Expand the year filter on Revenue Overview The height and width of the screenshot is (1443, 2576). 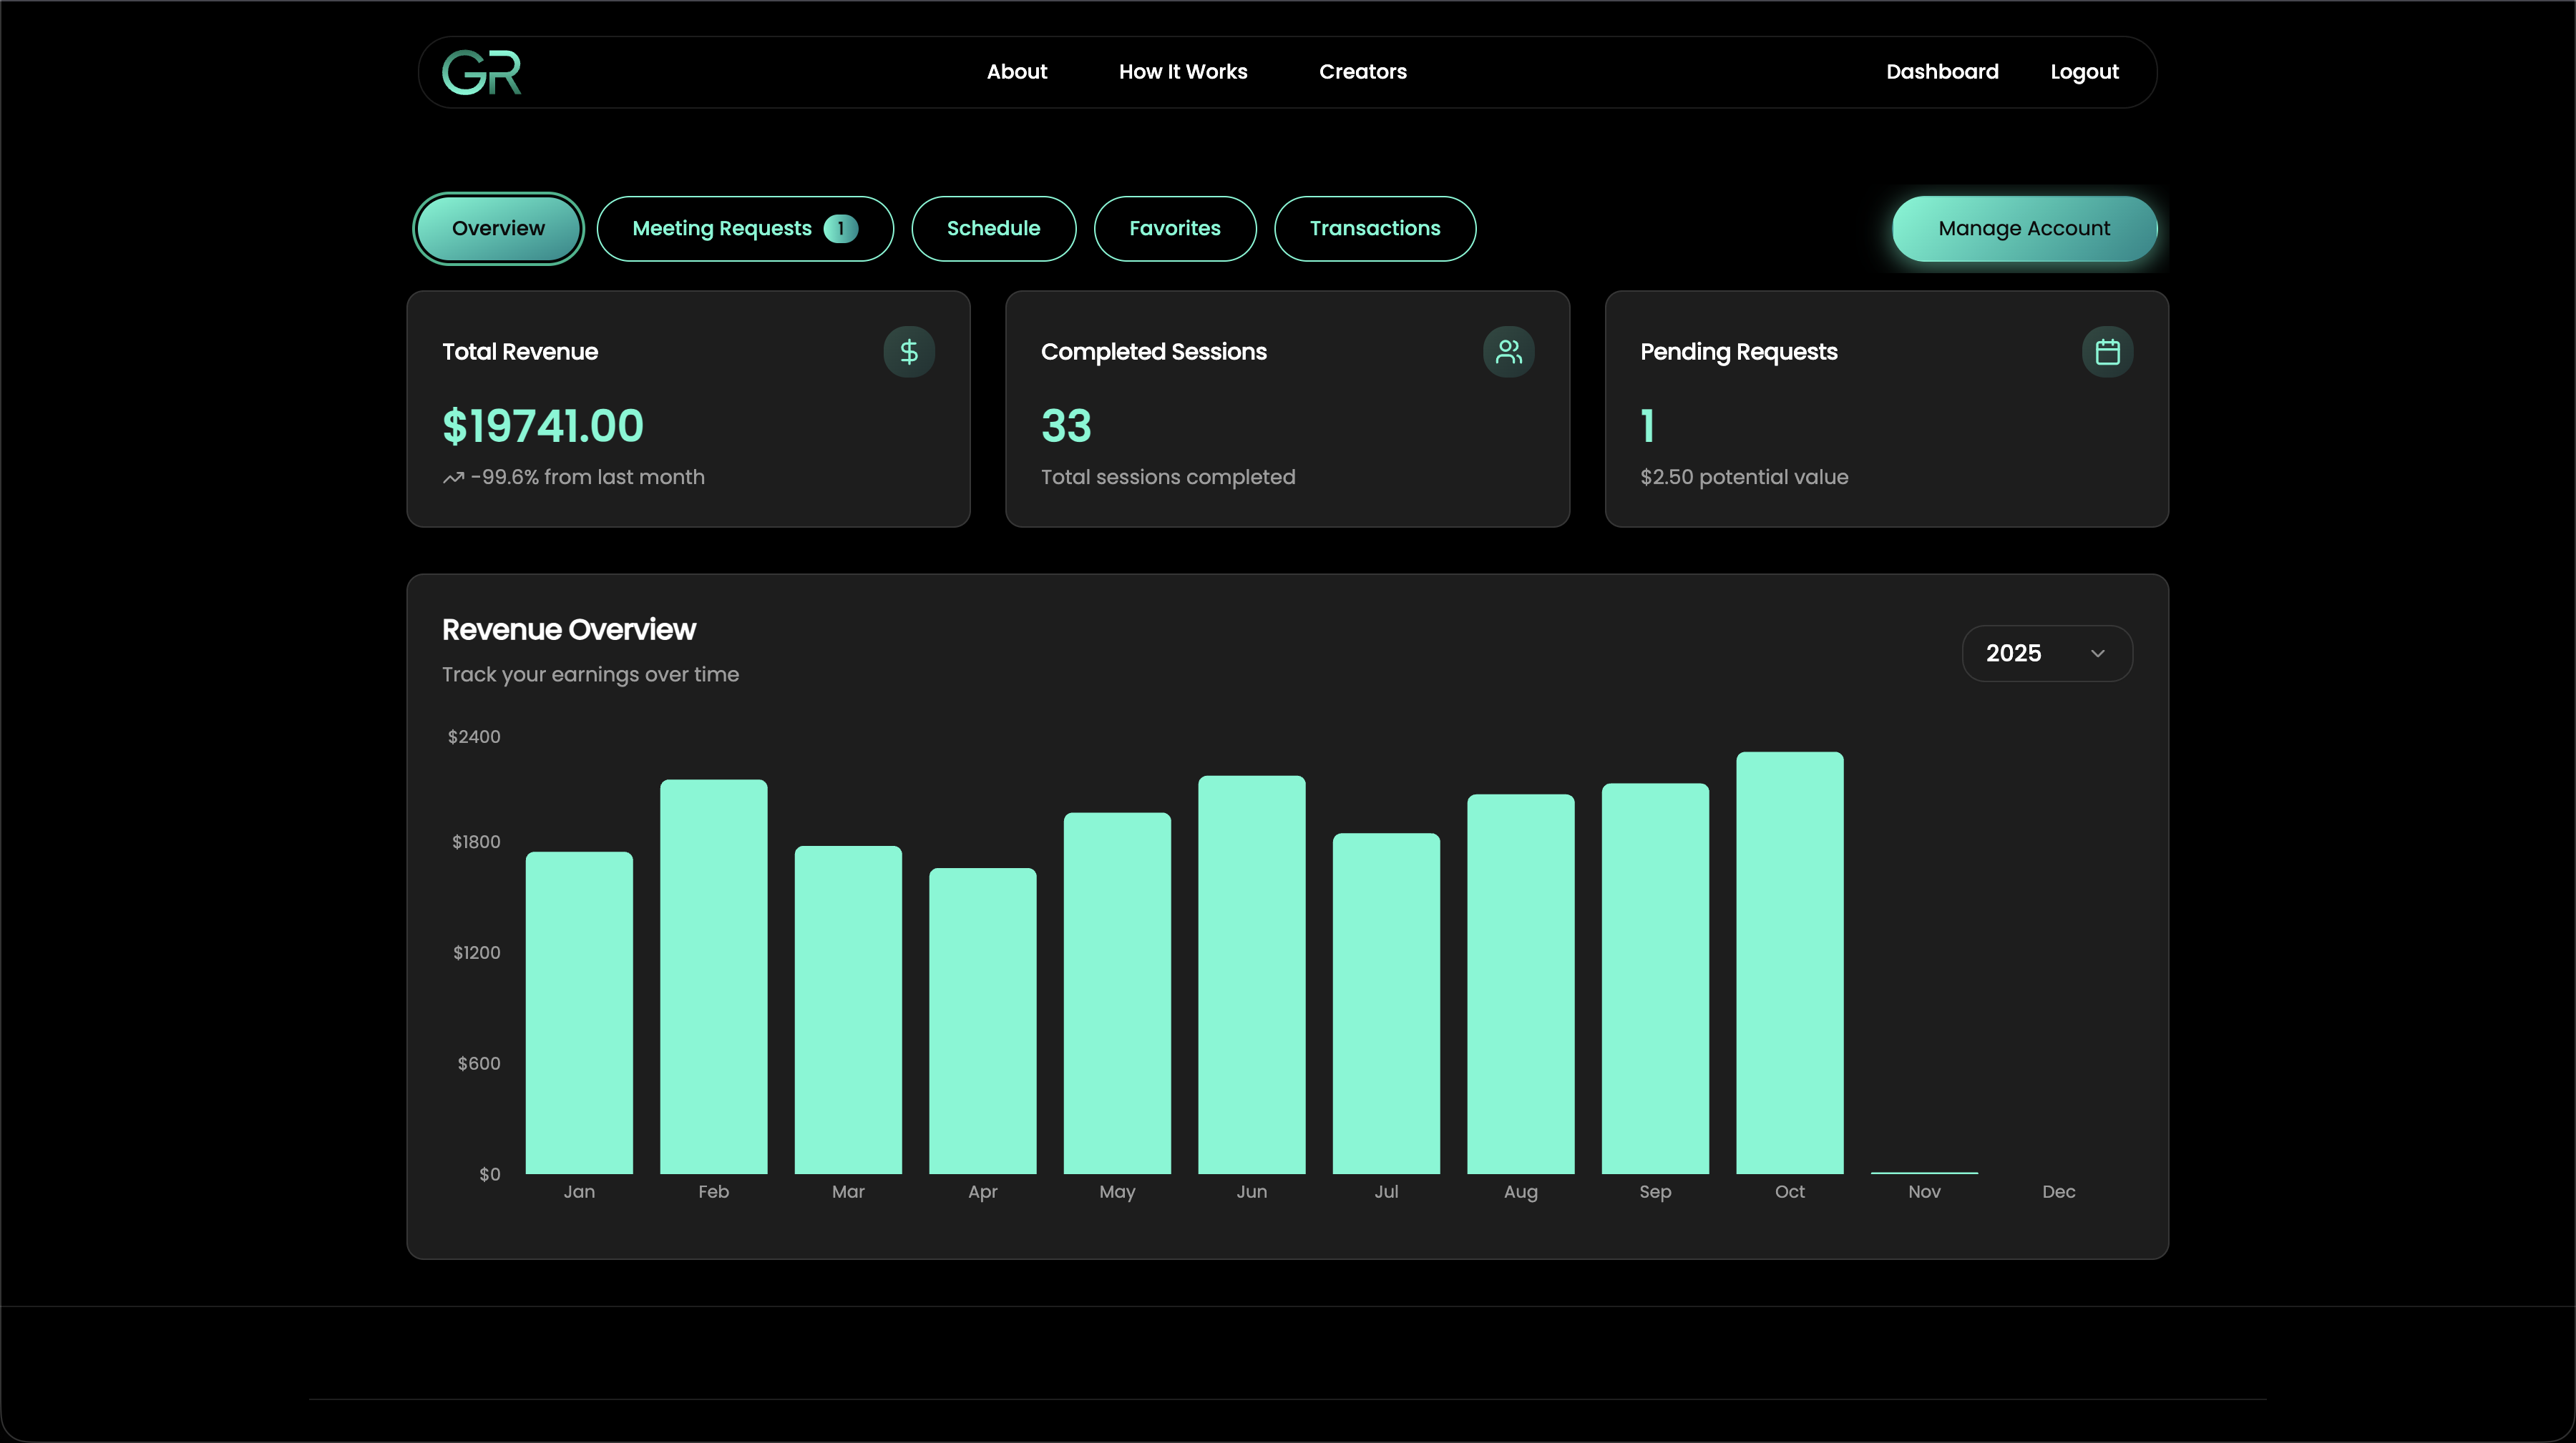tap(2046, 653)
